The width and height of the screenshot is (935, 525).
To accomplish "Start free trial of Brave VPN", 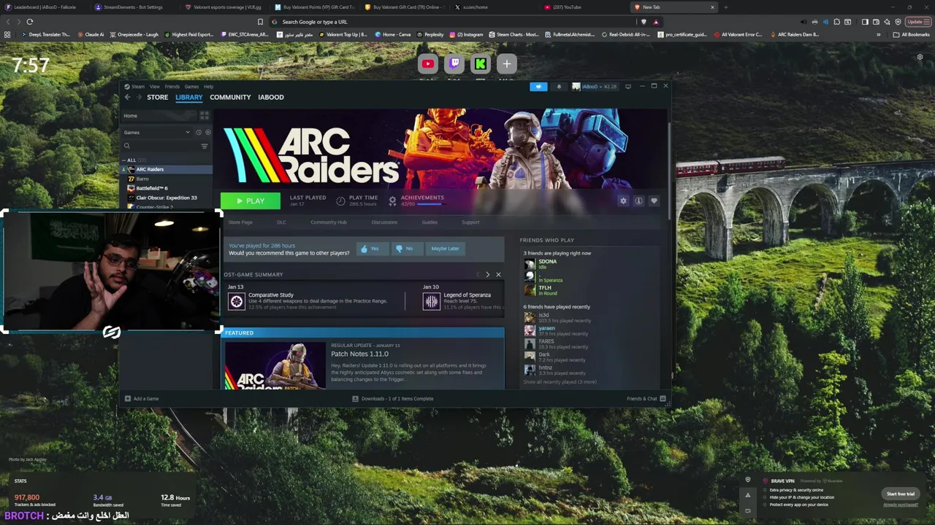I will (x=901, y=494).
